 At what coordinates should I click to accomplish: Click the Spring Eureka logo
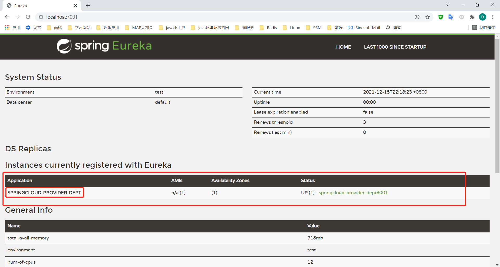tap(104, 46)
